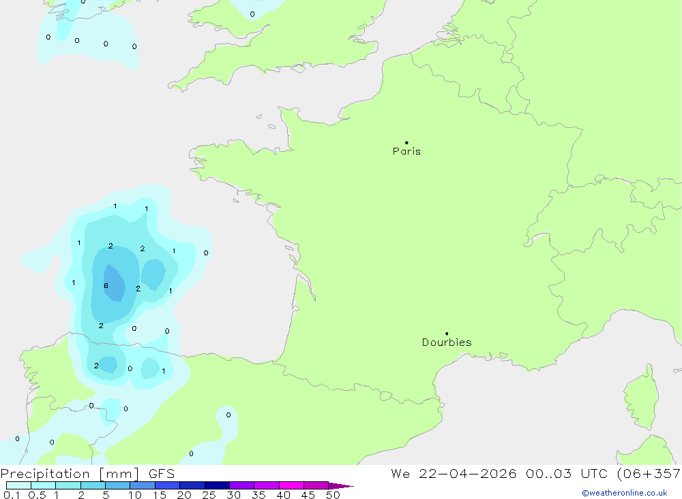Select the 20–25 mm legend swatch

pyautogui.click(x=192, y=485)
